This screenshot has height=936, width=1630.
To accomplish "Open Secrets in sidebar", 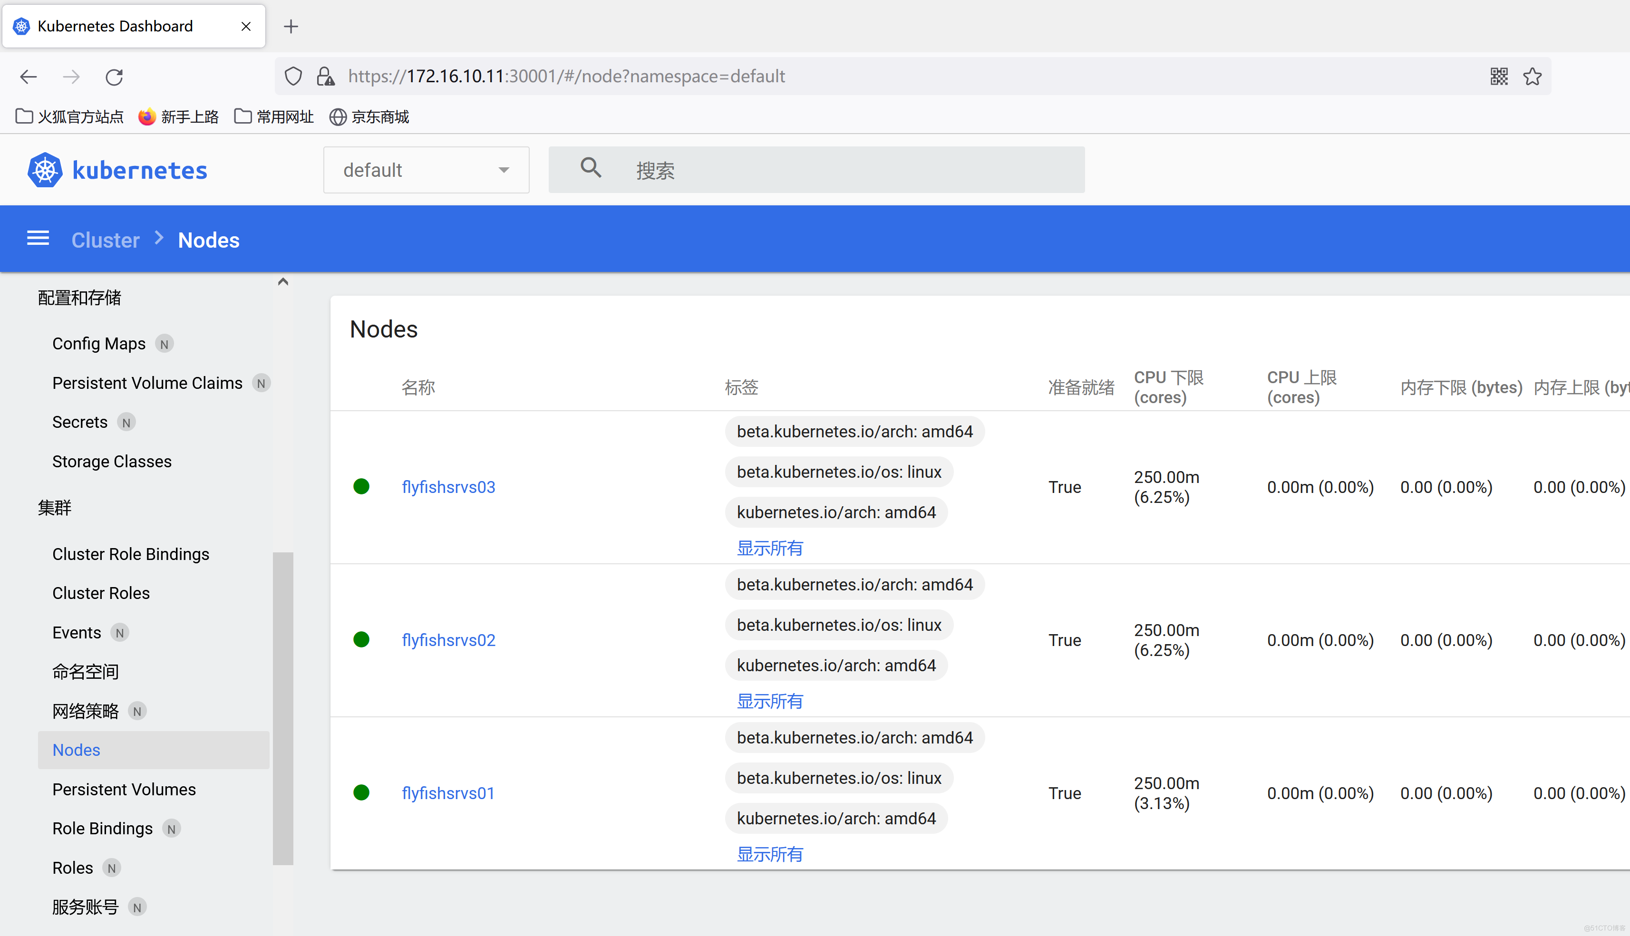I will pyautogui.click(x=80, y=422).
